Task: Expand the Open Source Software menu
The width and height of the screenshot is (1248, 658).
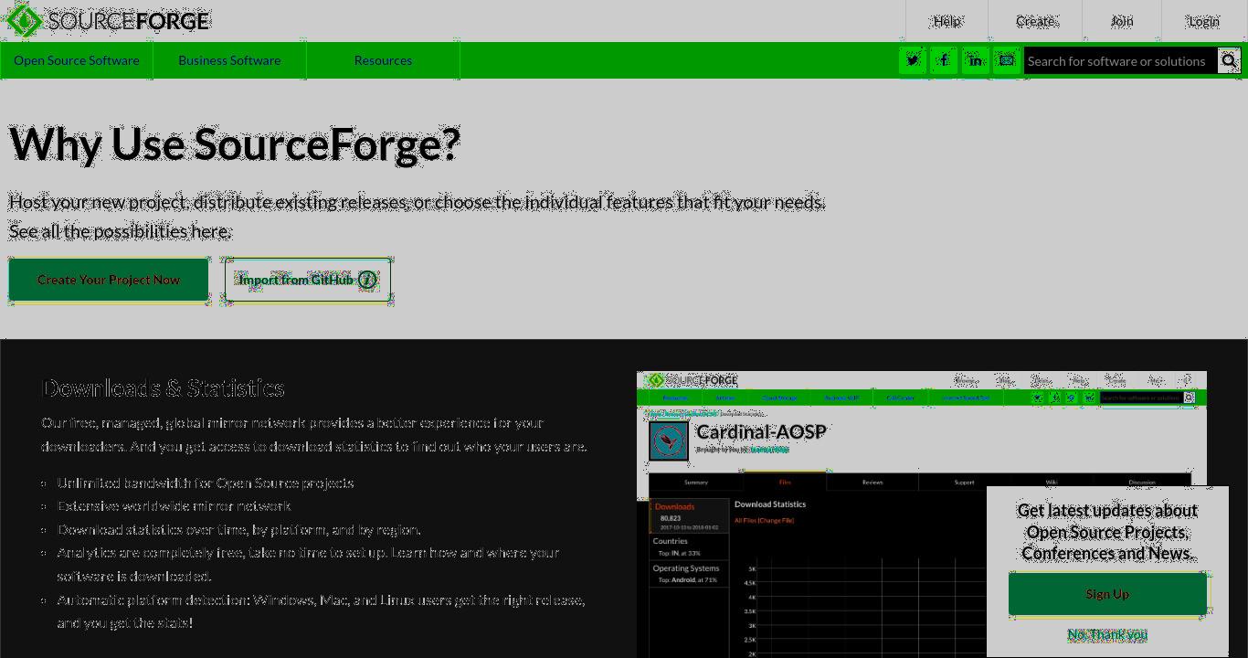Action: (77, 60)
